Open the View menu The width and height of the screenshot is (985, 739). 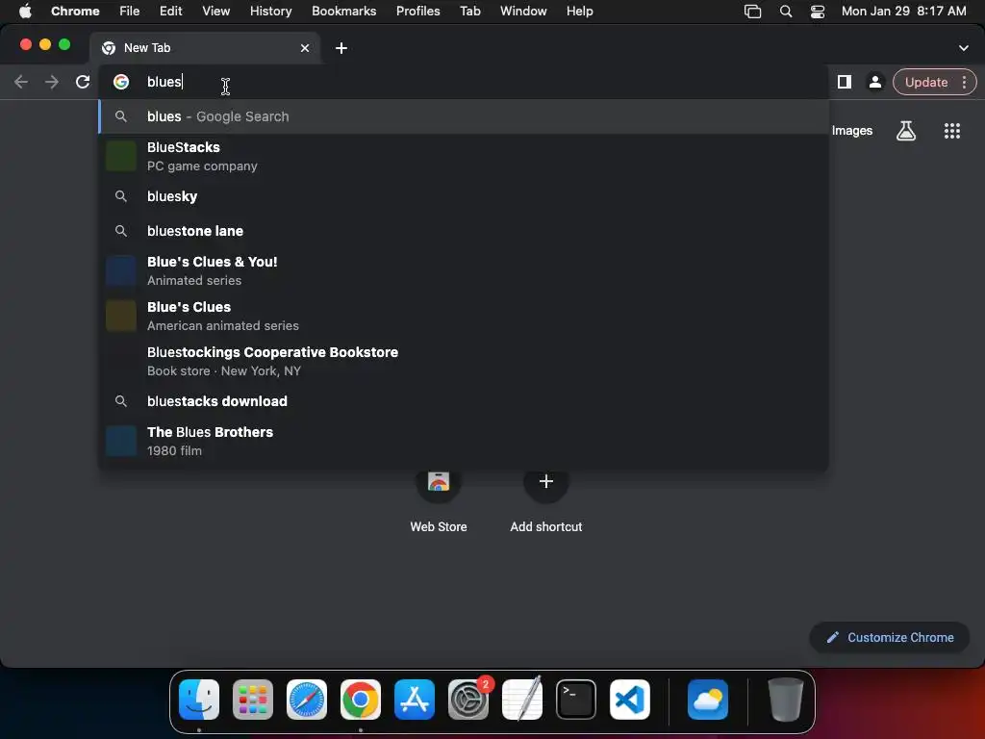215,11
